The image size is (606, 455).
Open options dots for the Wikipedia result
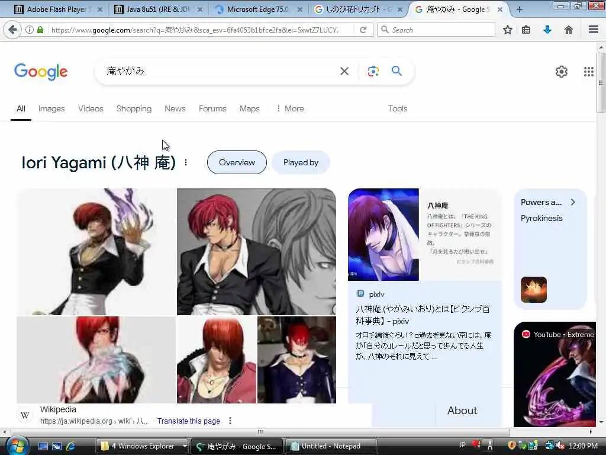230,421
